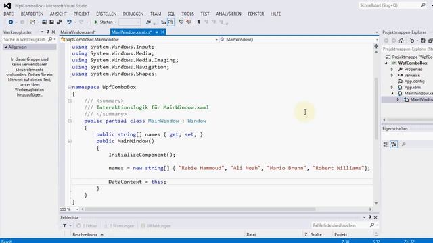
Task: Undo the last action via toolbar
Action: tap(69, 22)
